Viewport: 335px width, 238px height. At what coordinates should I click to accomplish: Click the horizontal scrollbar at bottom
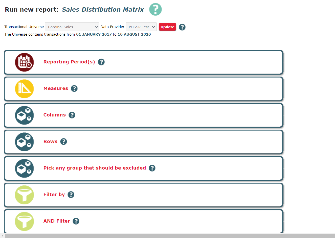[x=167, y=236]
